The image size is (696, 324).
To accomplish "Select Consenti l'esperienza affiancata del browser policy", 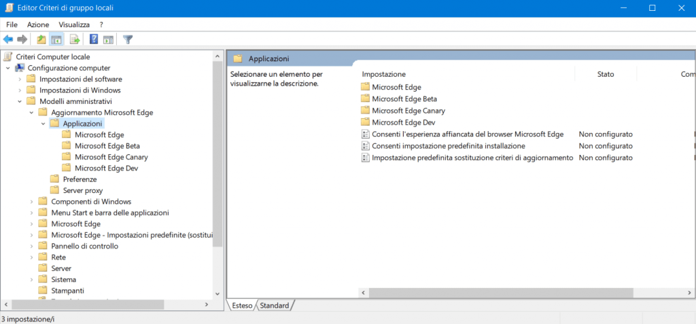I will 468,134.
